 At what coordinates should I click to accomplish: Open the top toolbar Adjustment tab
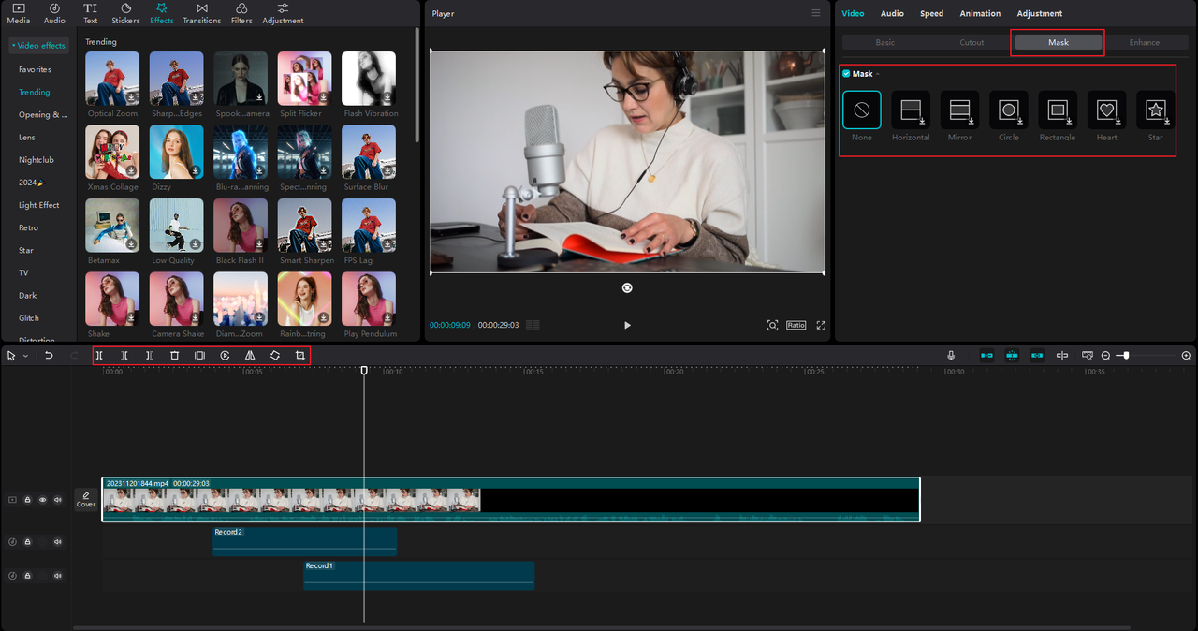pyautogui.click(x=283, y=13)
